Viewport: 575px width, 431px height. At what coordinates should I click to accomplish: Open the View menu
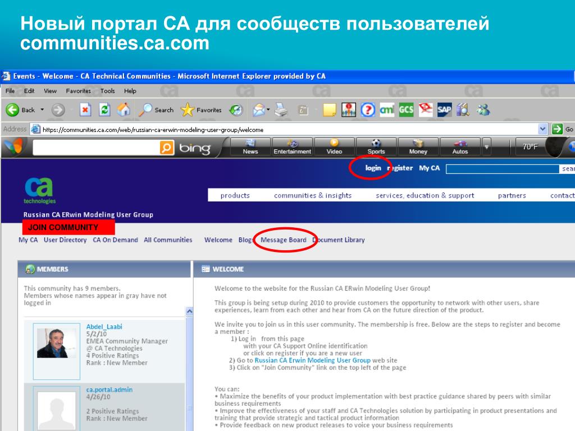pyautogui.click(x=50, y=91)
